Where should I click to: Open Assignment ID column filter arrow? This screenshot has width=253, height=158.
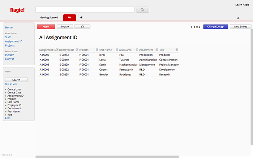pyautogui.click(x=57, y=50)
